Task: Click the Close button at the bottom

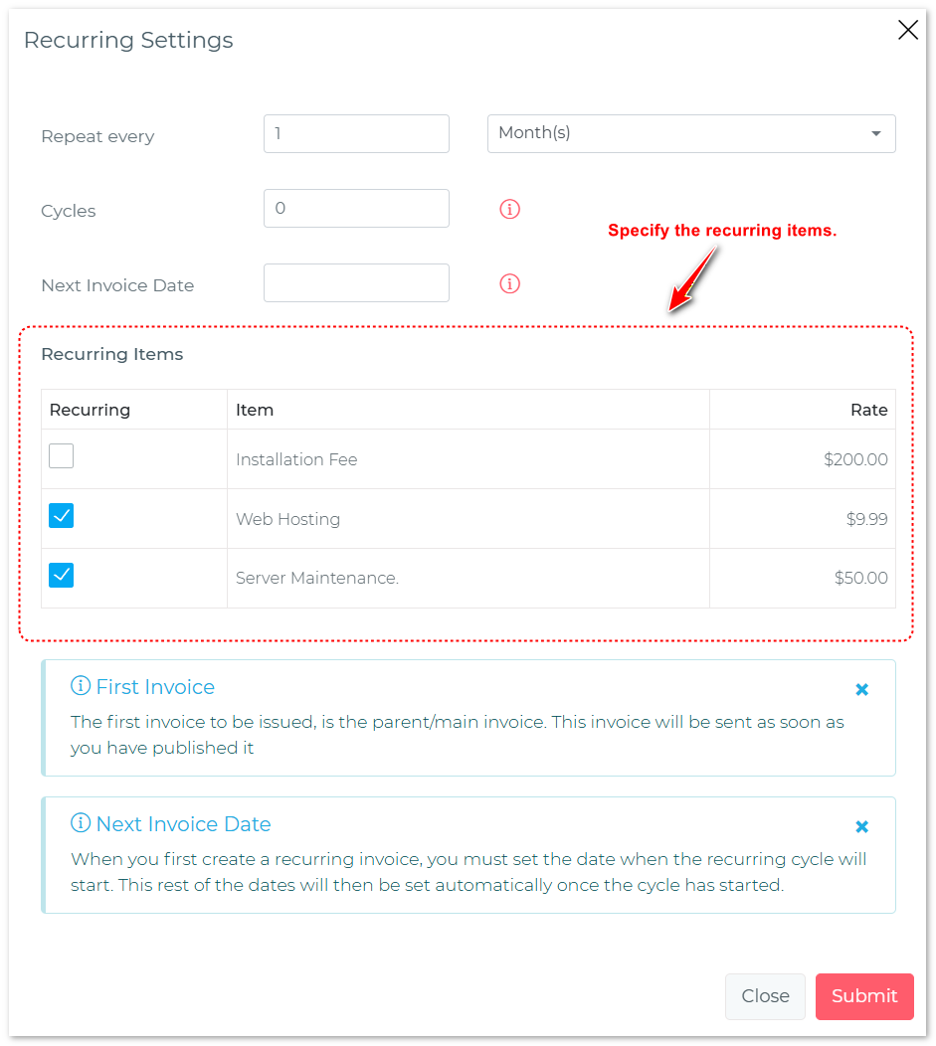Action: 765,996
